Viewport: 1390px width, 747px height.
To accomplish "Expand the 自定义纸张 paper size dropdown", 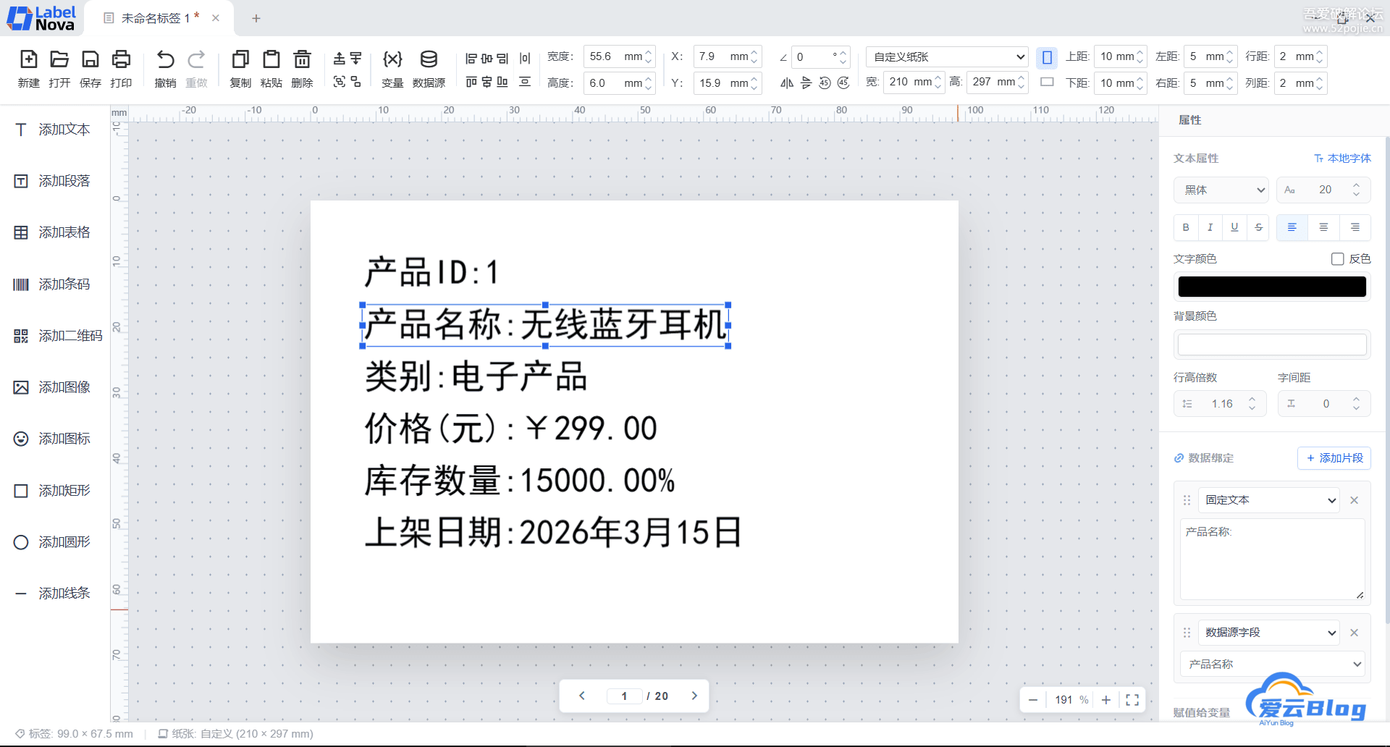I will coord(948,57).
